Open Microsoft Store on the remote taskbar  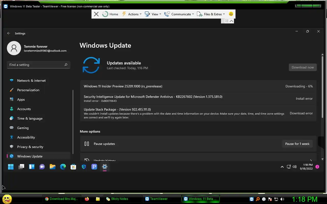(x=73, y=167)
